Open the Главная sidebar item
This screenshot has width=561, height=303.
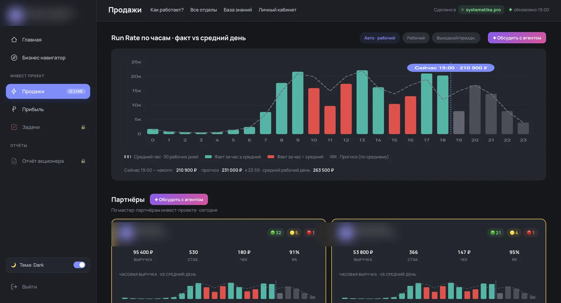(48, 40)
